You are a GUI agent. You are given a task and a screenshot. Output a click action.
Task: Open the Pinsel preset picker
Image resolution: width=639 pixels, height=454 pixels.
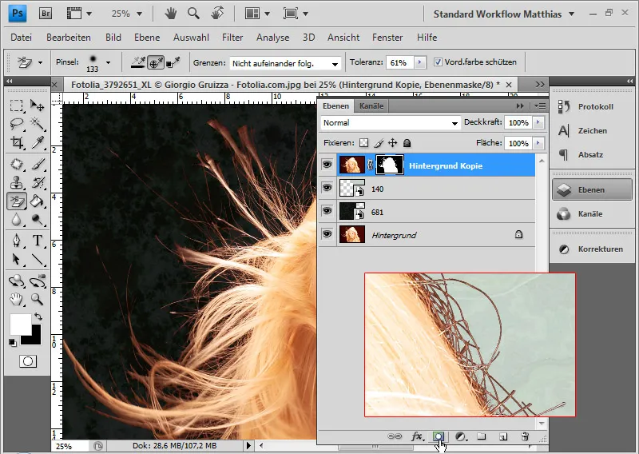coord(108,63)
